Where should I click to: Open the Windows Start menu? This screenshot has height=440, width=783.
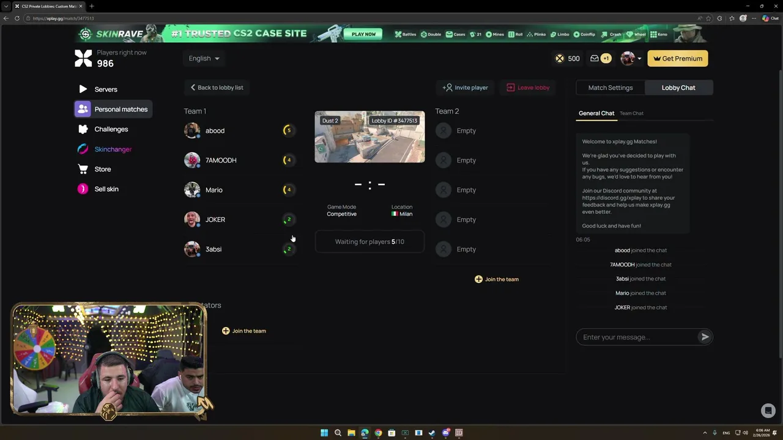pyautogui.click(x=324, y=433)
